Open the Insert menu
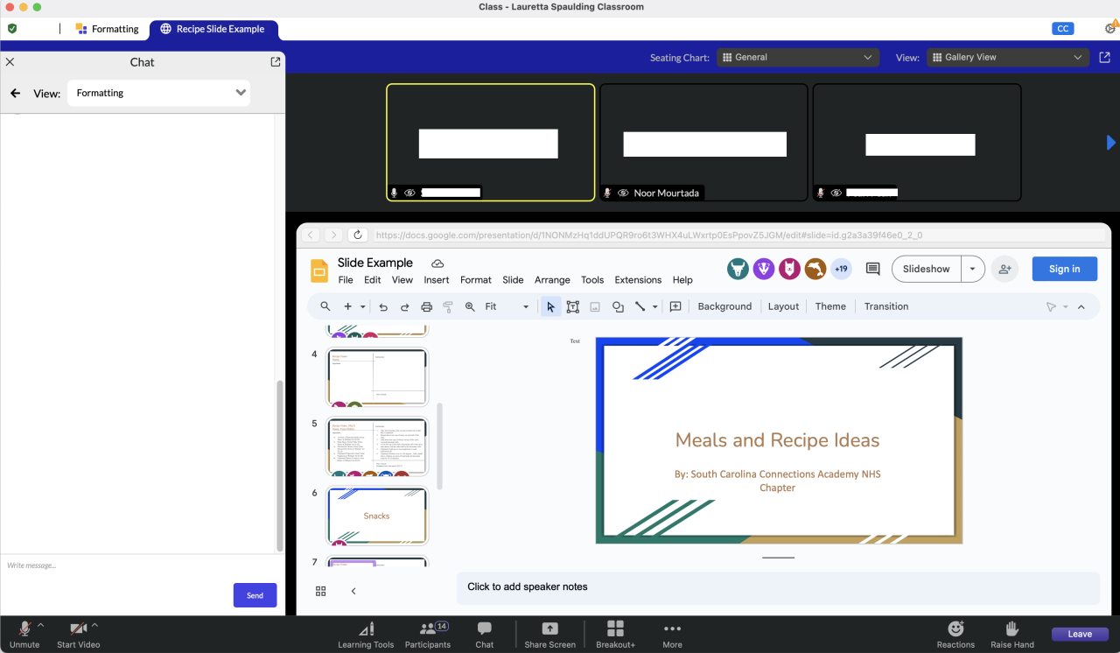The height and width of the screenshot is (653, 1120). 436,280
